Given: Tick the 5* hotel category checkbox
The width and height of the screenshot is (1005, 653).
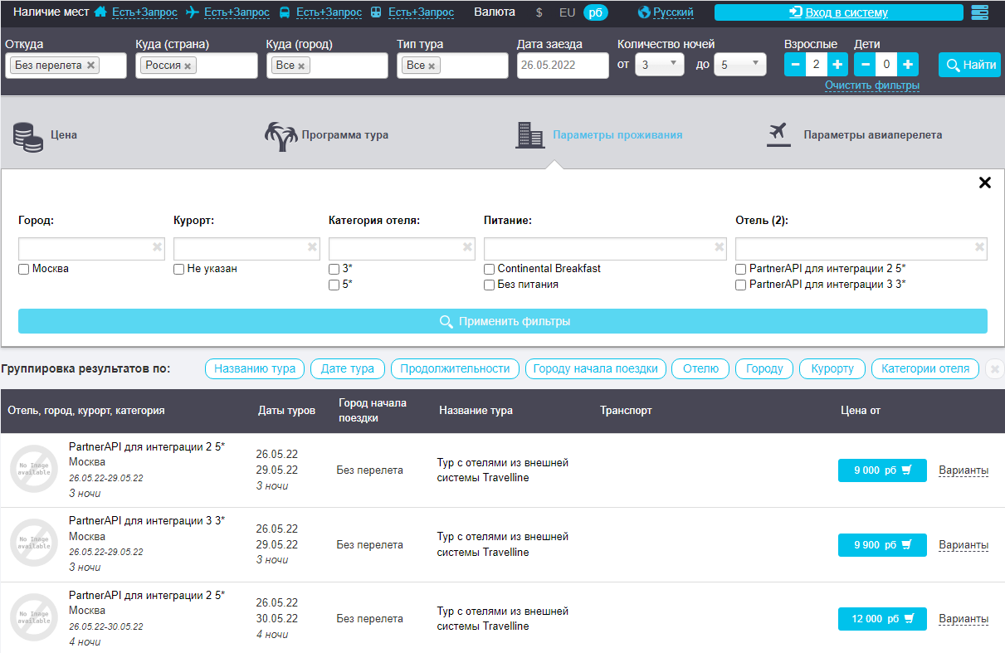Looking at the screenshot, I should tap(334, 285).
